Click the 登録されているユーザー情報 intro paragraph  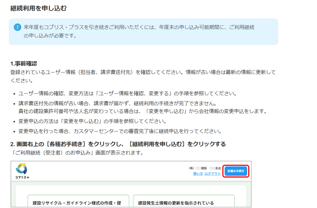point(143,72)
